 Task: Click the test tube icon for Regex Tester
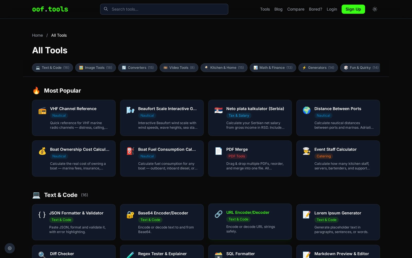point(130,255)
